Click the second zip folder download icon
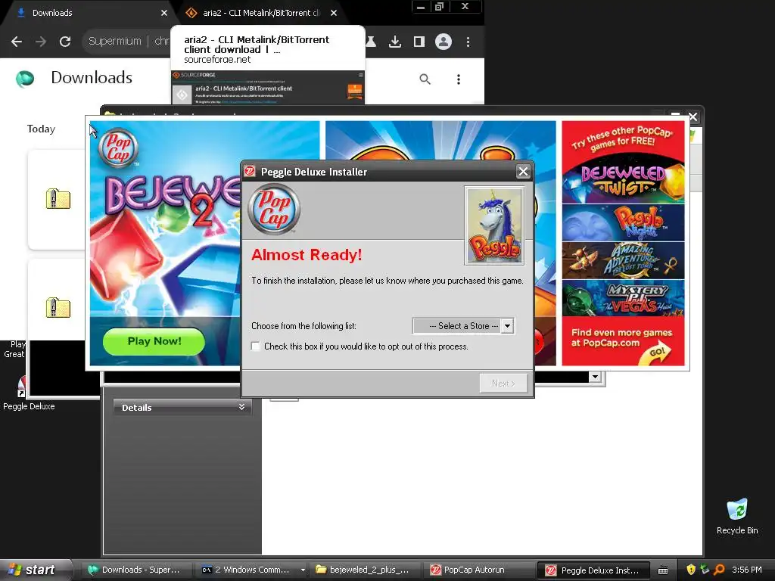The width and height of the screenshot is (775, 581). click(x=58, y=307)
